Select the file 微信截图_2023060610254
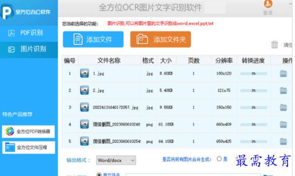295x176 pixels. tap(117, 141)
